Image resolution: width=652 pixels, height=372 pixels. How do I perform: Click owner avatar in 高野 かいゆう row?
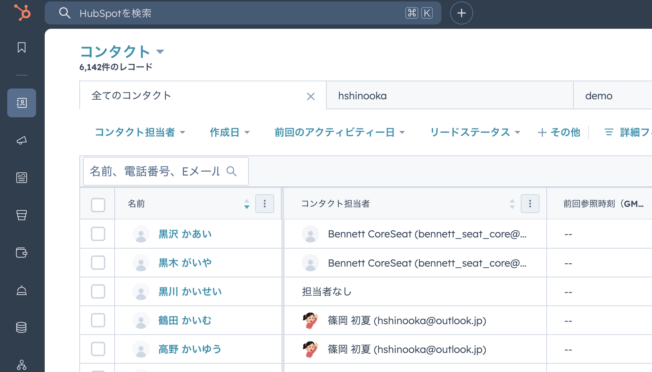(310, 349)
